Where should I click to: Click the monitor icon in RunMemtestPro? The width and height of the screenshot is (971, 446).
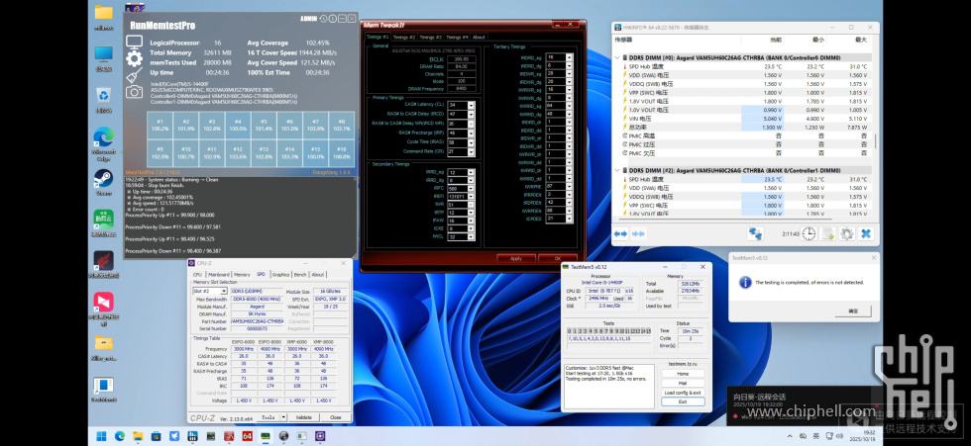pyautogui.click(x=134, y=44)
